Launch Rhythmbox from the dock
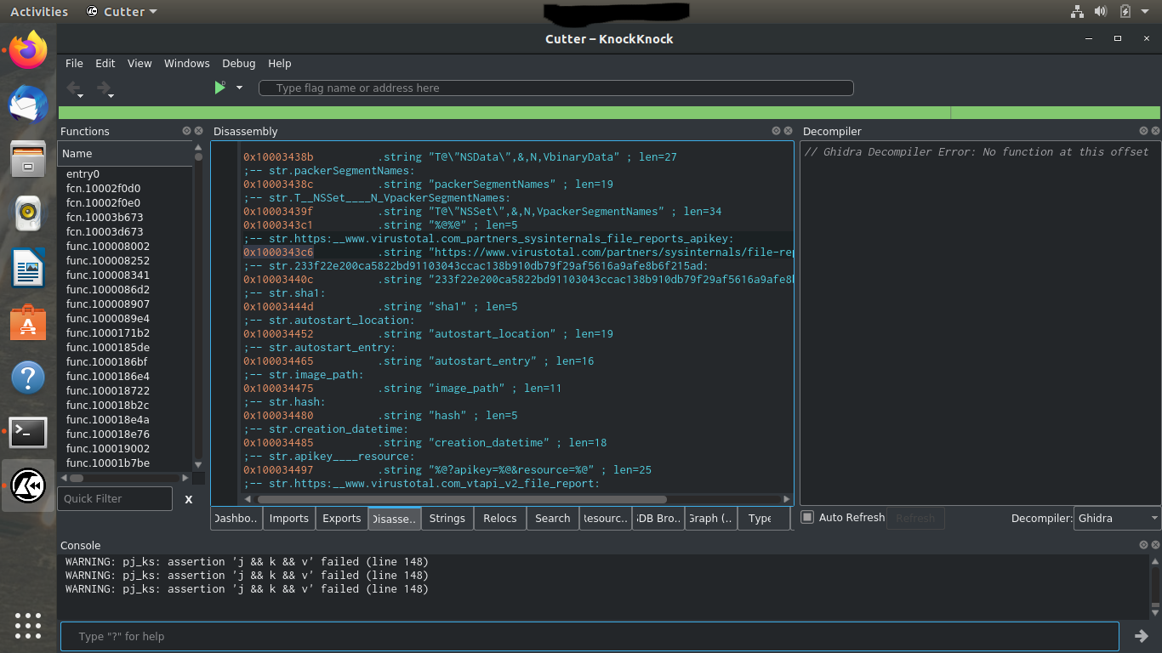 point(28,214)
